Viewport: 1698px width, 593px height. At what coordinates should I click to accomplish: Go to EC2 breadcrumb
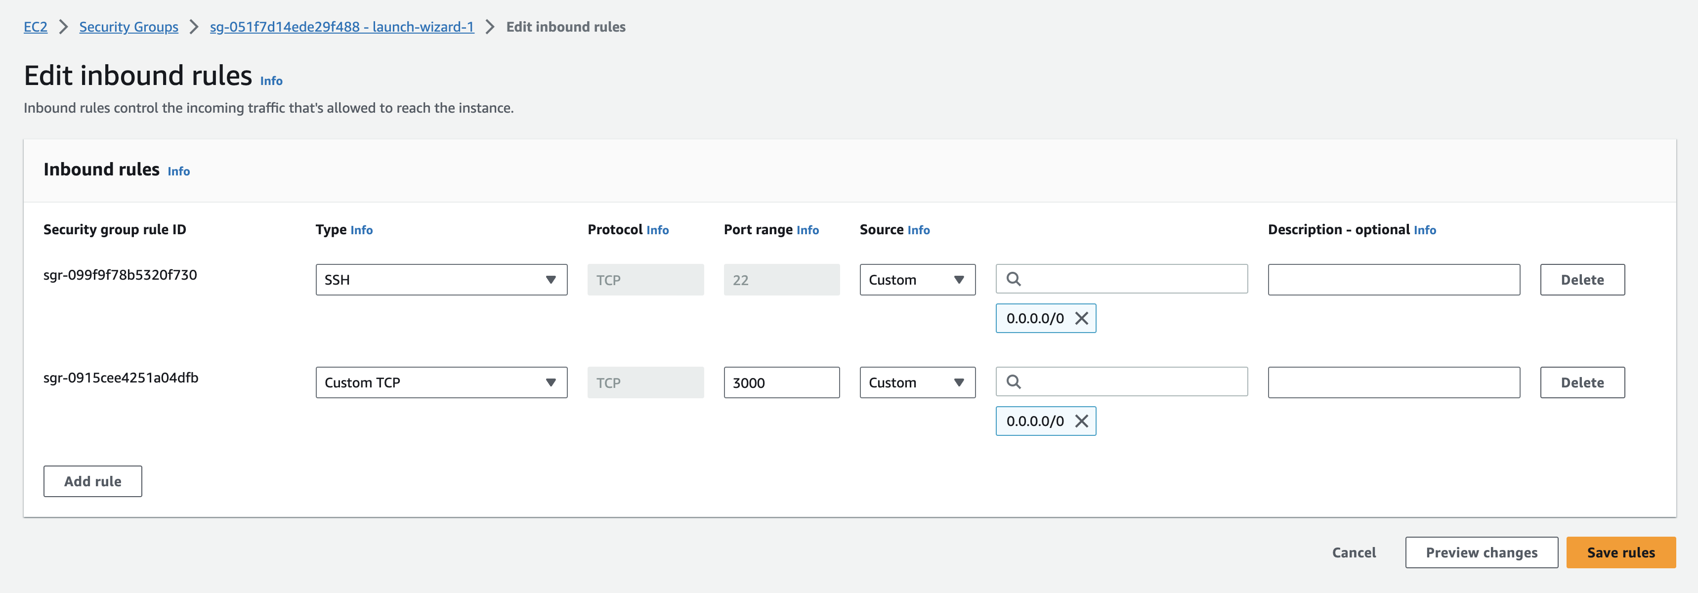(36, 27)
